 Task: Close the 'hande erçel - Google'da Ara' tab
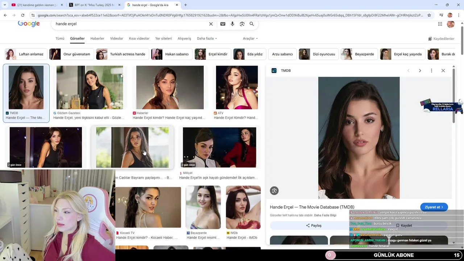tap(177, 5)
